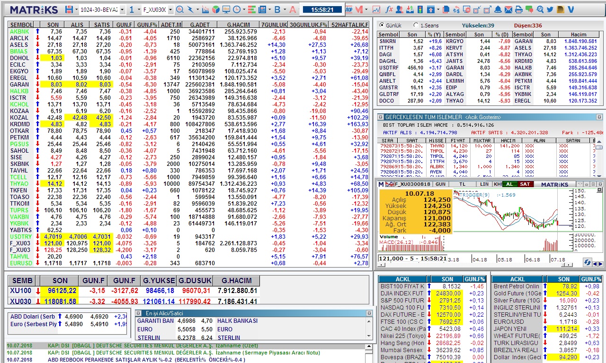606x363 pixels.
Task: Open the monitor chart screen icon
Action: pos(226,9)
